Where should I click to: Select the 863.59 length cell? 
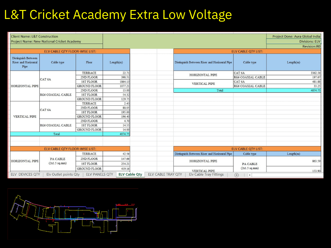pyautogui.click(x=294, y=161)
